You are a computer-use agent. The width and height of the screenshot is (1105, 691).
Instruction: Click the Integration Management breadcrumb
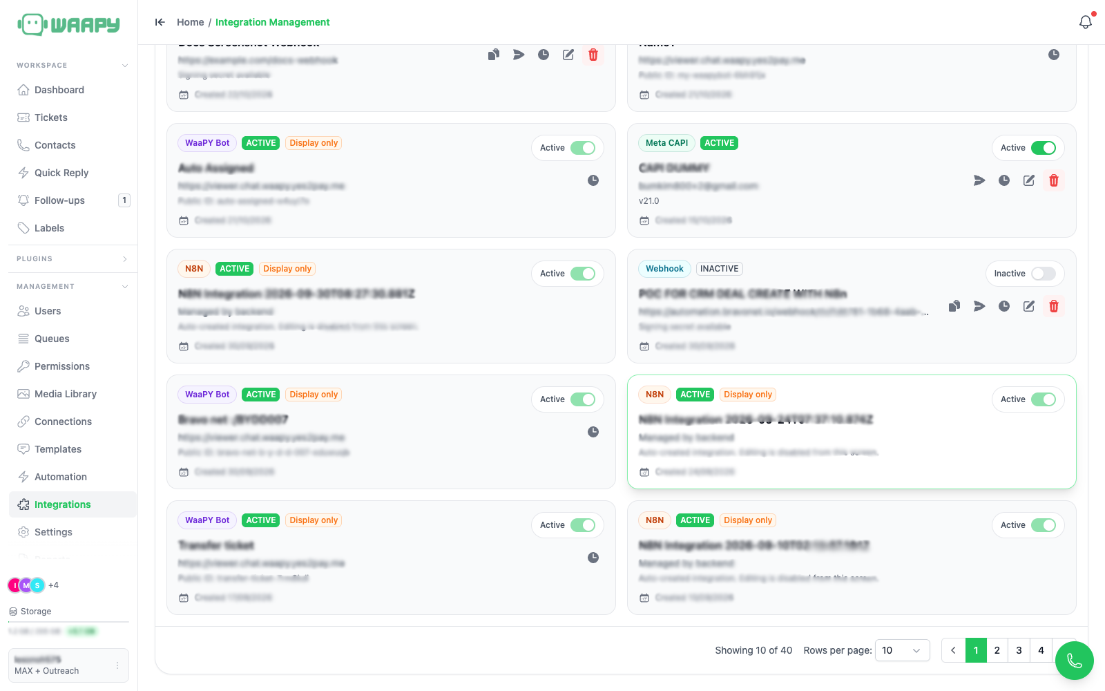point(273,22)
